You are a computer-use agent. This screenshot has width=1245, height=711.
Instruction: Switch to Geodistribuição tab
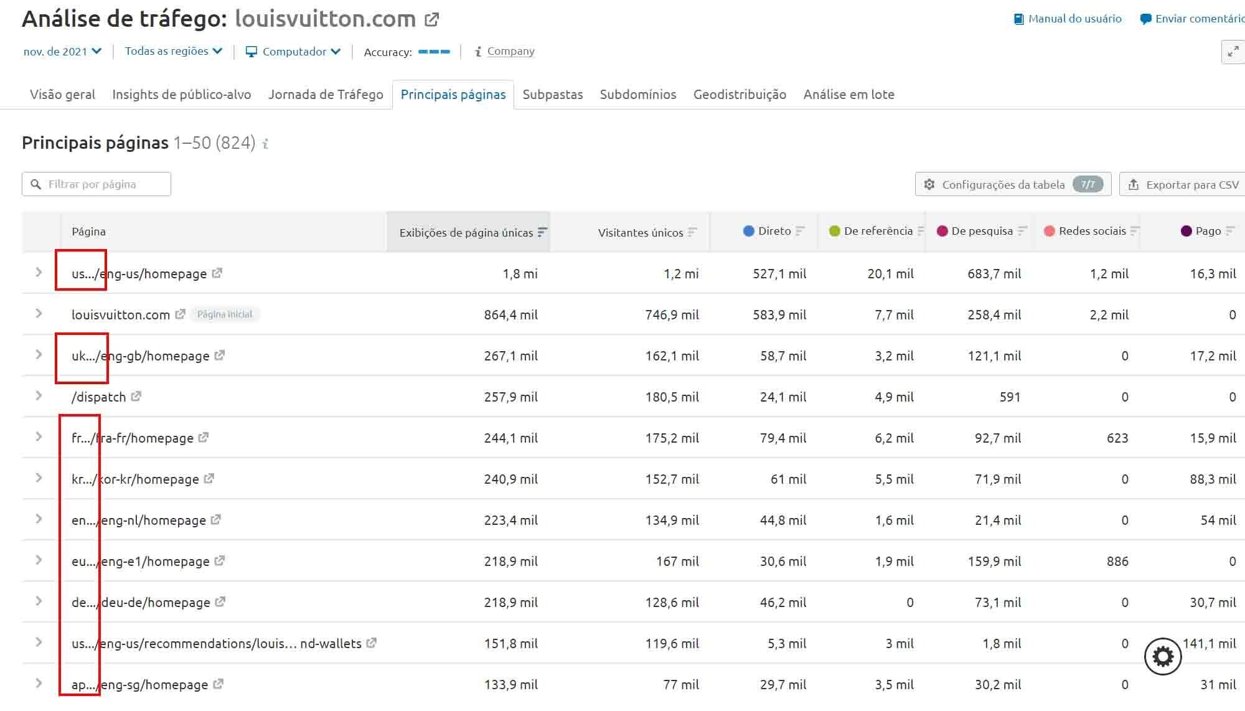click(x=740, y=95)
